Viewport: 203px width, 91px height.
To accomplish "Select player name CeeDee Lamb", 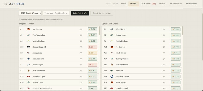I will [x=38, y=59].
